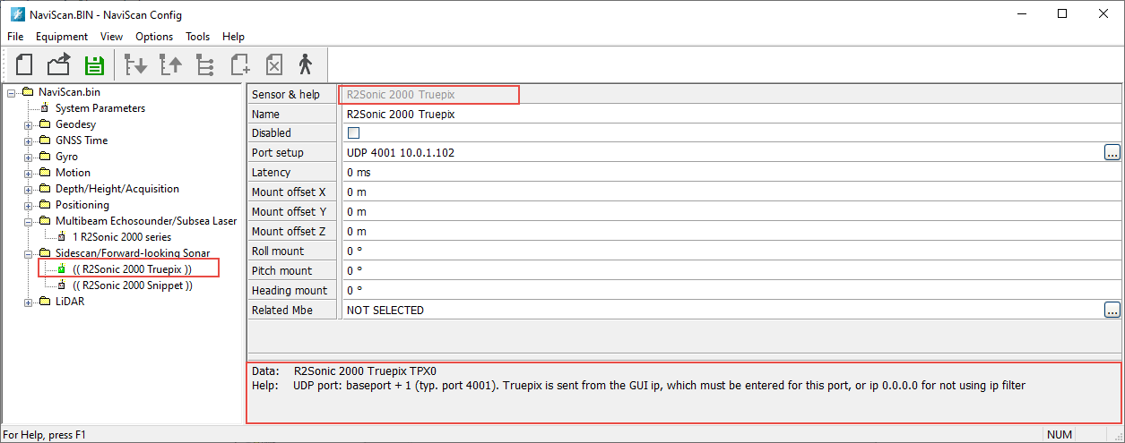Click the NaviScan app icon in title bar
The width and height of the screenshot is (1125, 443).
[16, 13]
